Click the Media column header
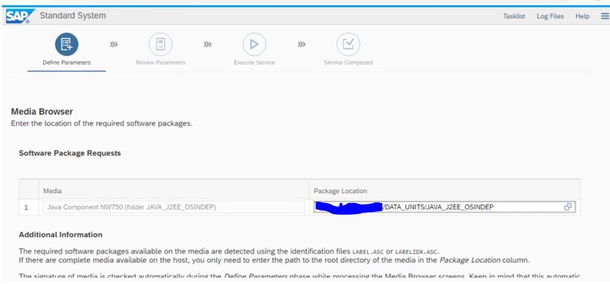This screenshot has width=610, height=284. [53, 191]
